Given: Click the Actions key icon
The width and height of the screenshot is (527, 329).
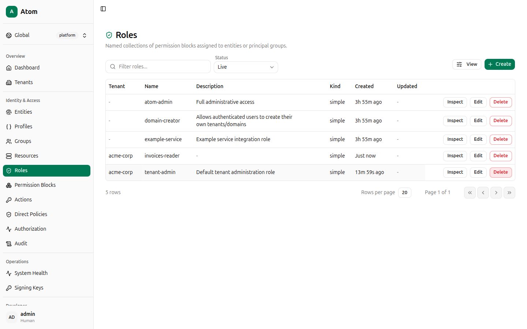Looking at the screenshot, I should click(x=9, y=200).
